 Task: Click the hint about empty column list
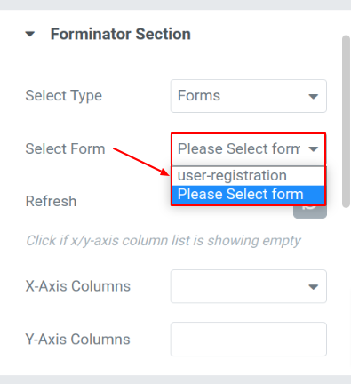tap(164, 241)
